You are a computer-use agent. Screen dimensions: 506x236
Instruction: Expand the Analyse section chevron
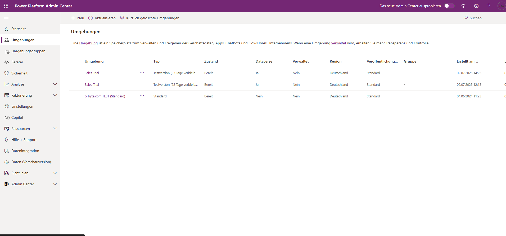[55, 84]
